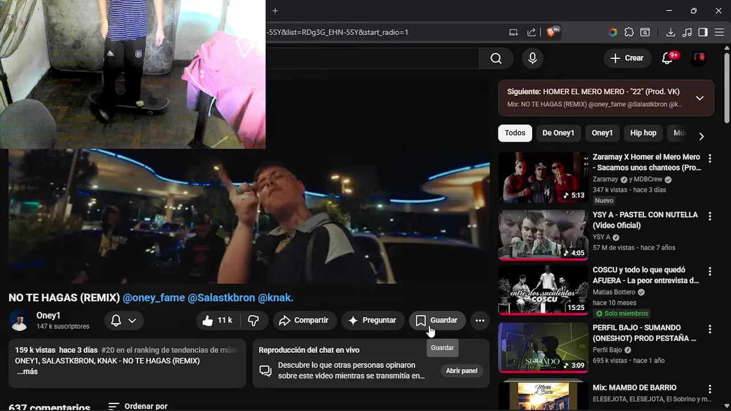Click the browser address bar URL
The width and height of the screenshot is (731, 411).
click(x=337, y=33)
